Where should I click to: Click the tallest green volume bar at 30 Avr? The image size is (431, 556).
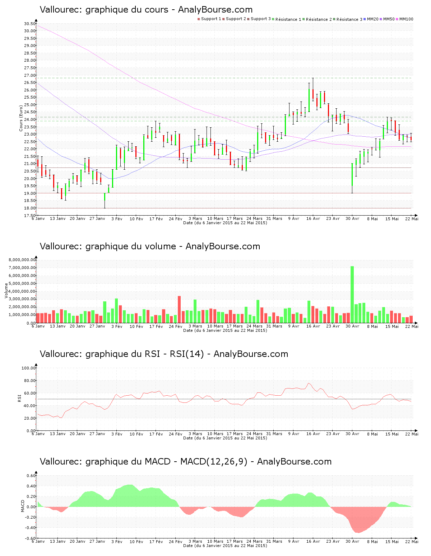(x=352, y=294)
